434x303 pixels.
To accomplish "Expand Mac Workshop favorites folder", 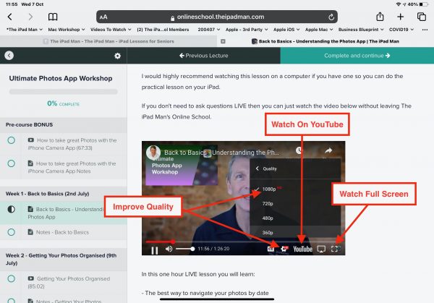I will (67, 30).
